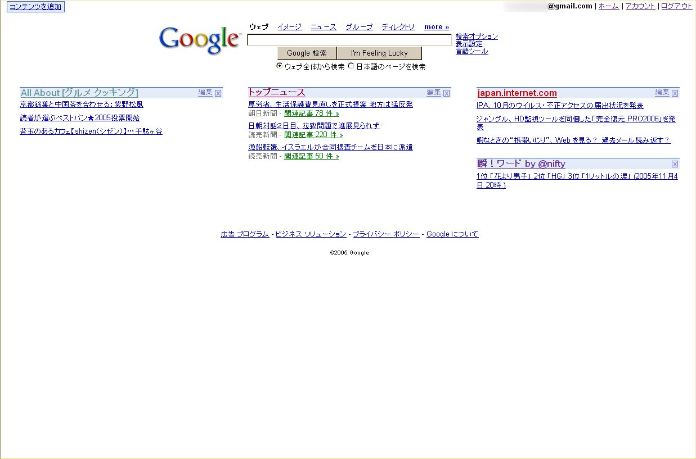Click the @gmail.com account address
This screenshot has width=696, height=459.
(570, 6)
